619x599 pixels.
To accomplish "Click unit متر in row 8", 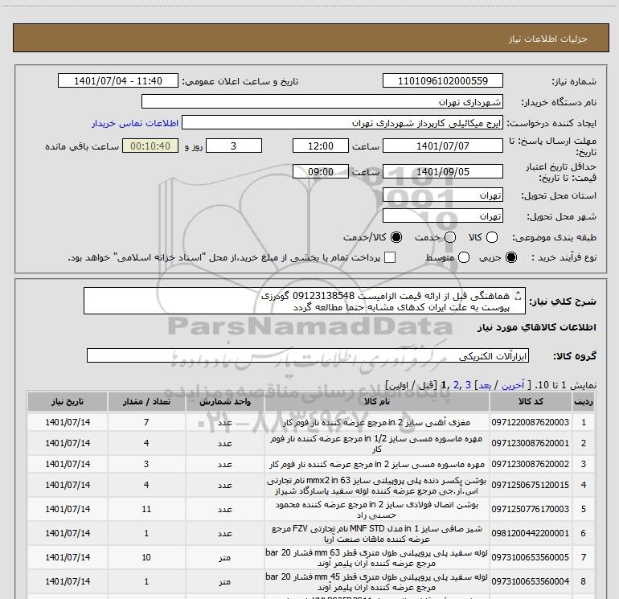I will 225,581.
